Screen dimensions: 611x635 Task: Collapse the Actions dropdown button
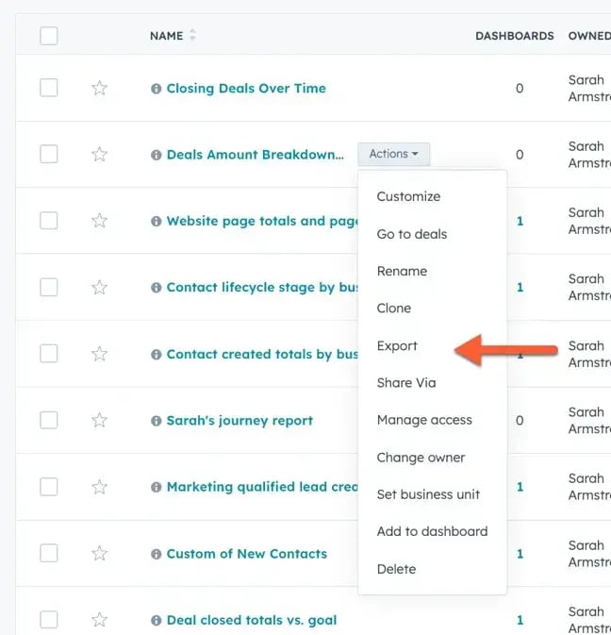click(x=394, y=154)
